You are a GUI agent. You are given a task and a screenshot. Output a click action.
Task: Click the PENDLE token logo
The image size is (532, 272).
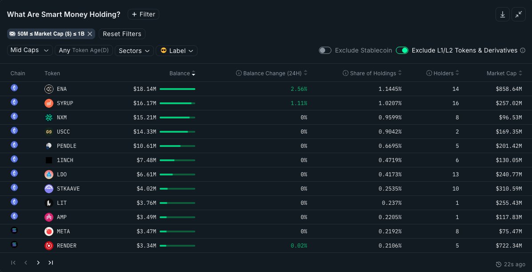[x=49, y=146]
